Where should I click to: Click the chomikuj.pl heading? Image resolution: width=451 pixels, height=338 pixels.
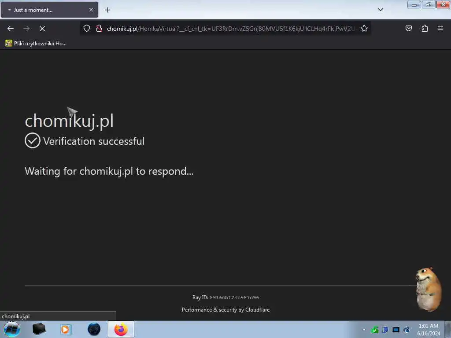click(x=69, y=121)
